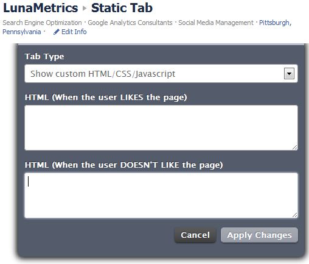Viewport: 309px width, 264px height.
Task: Click the Tab Type label
Action: (44, 57)
